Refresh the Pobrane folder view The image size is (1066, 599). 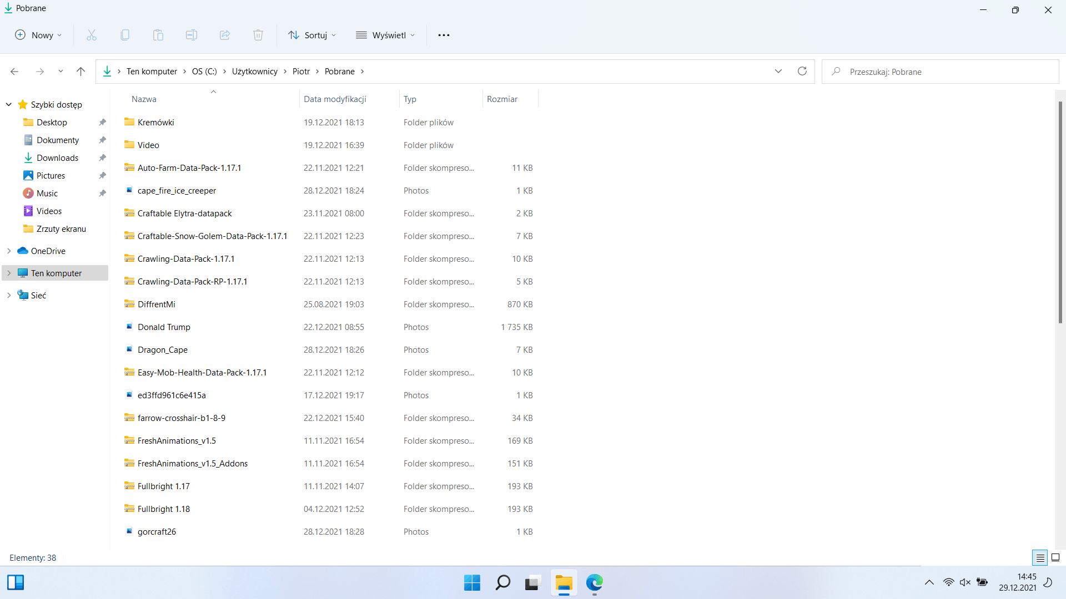click(x=802, y=71)
